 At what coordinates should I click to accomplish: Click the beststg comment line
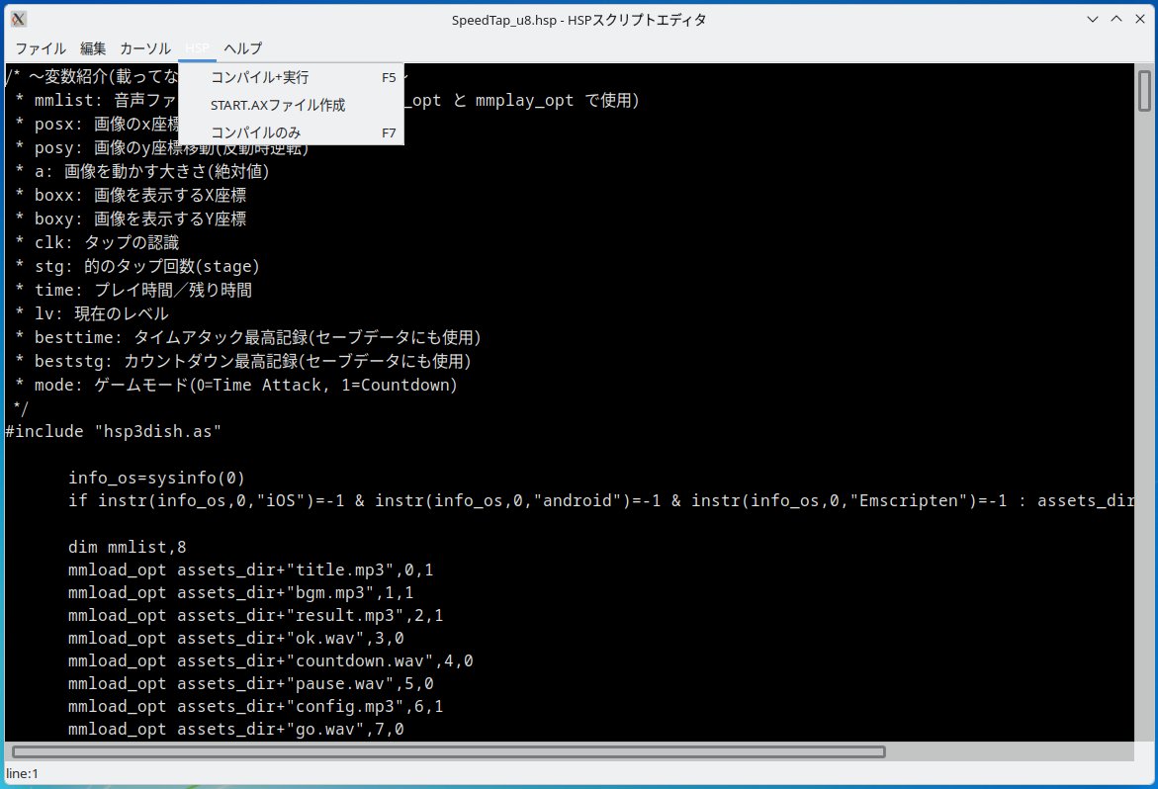tap(243, 361)
